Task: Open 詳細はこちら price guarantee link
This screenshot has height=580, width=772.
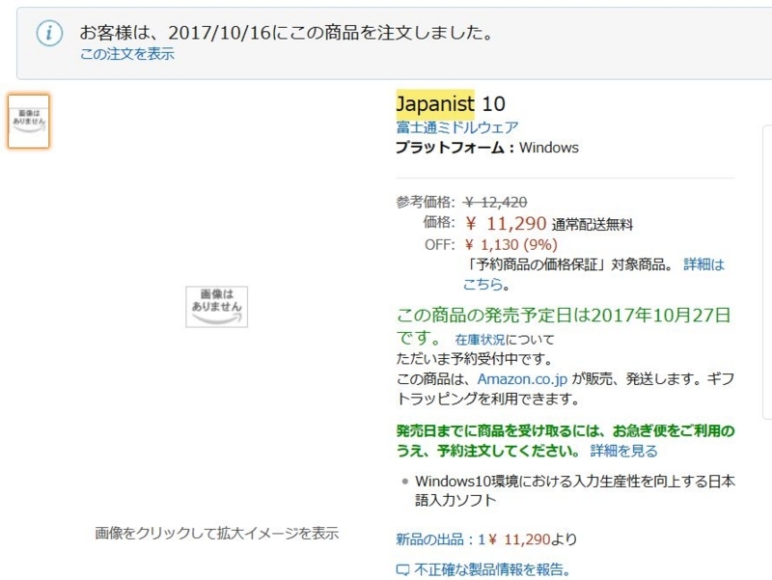Action: pos(593,274)
